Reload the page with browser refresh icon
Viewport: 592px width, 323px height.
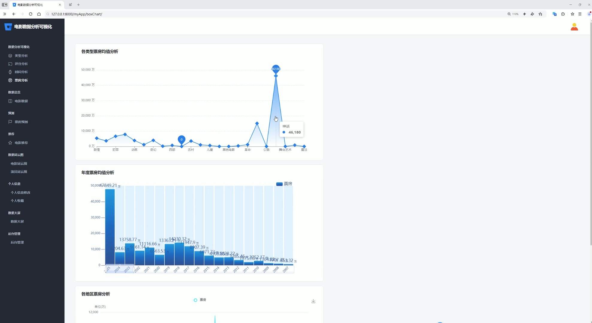click(31, 14)
